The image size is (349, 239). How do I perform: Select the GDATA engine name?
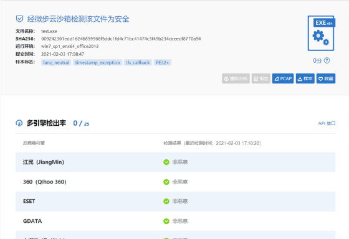(x=32, y=221)
